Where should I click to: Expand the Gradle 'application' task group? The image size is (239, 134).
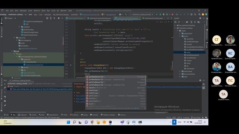180,33
